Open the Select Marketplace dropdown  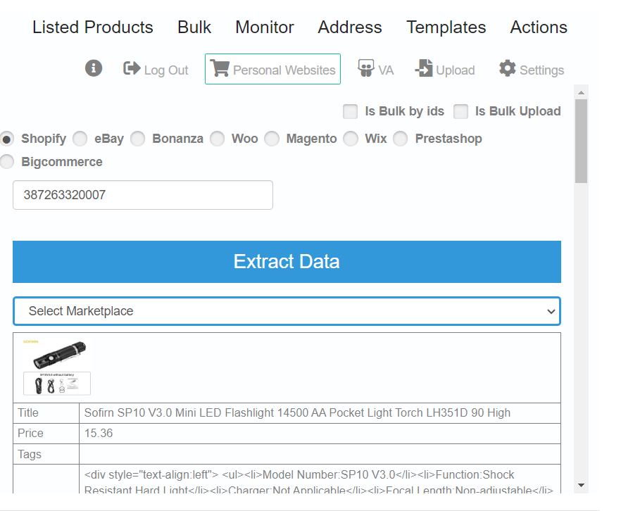click(x=287, y=311)
